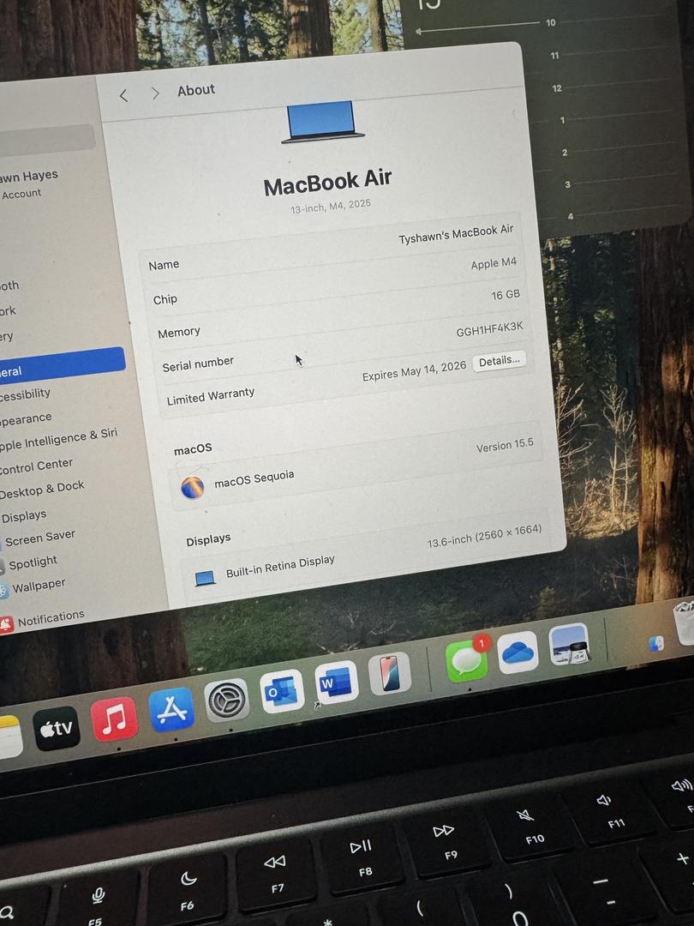
Task: Open Accessibility settings in the sidebar
Action: click(x=25, y=394)
